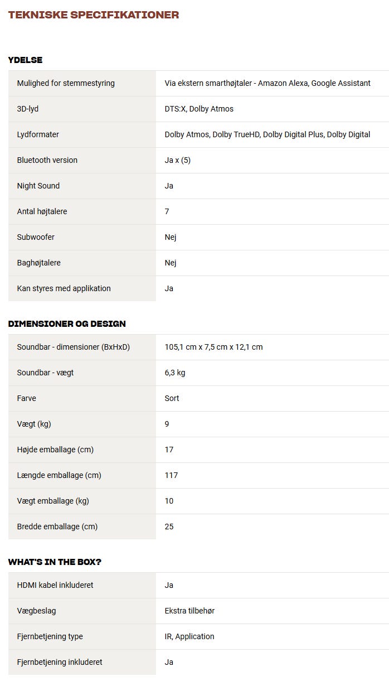The image size is (389, 681).
Task: Click the Night Sound row label
Action: click(x=38, y=186)
